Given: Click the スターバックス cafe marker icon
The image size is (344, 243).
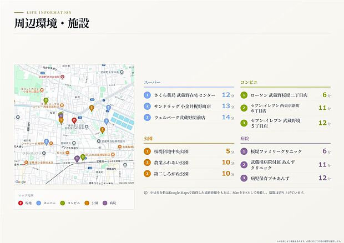Looking at the screenshot, I should coord(62,105).
